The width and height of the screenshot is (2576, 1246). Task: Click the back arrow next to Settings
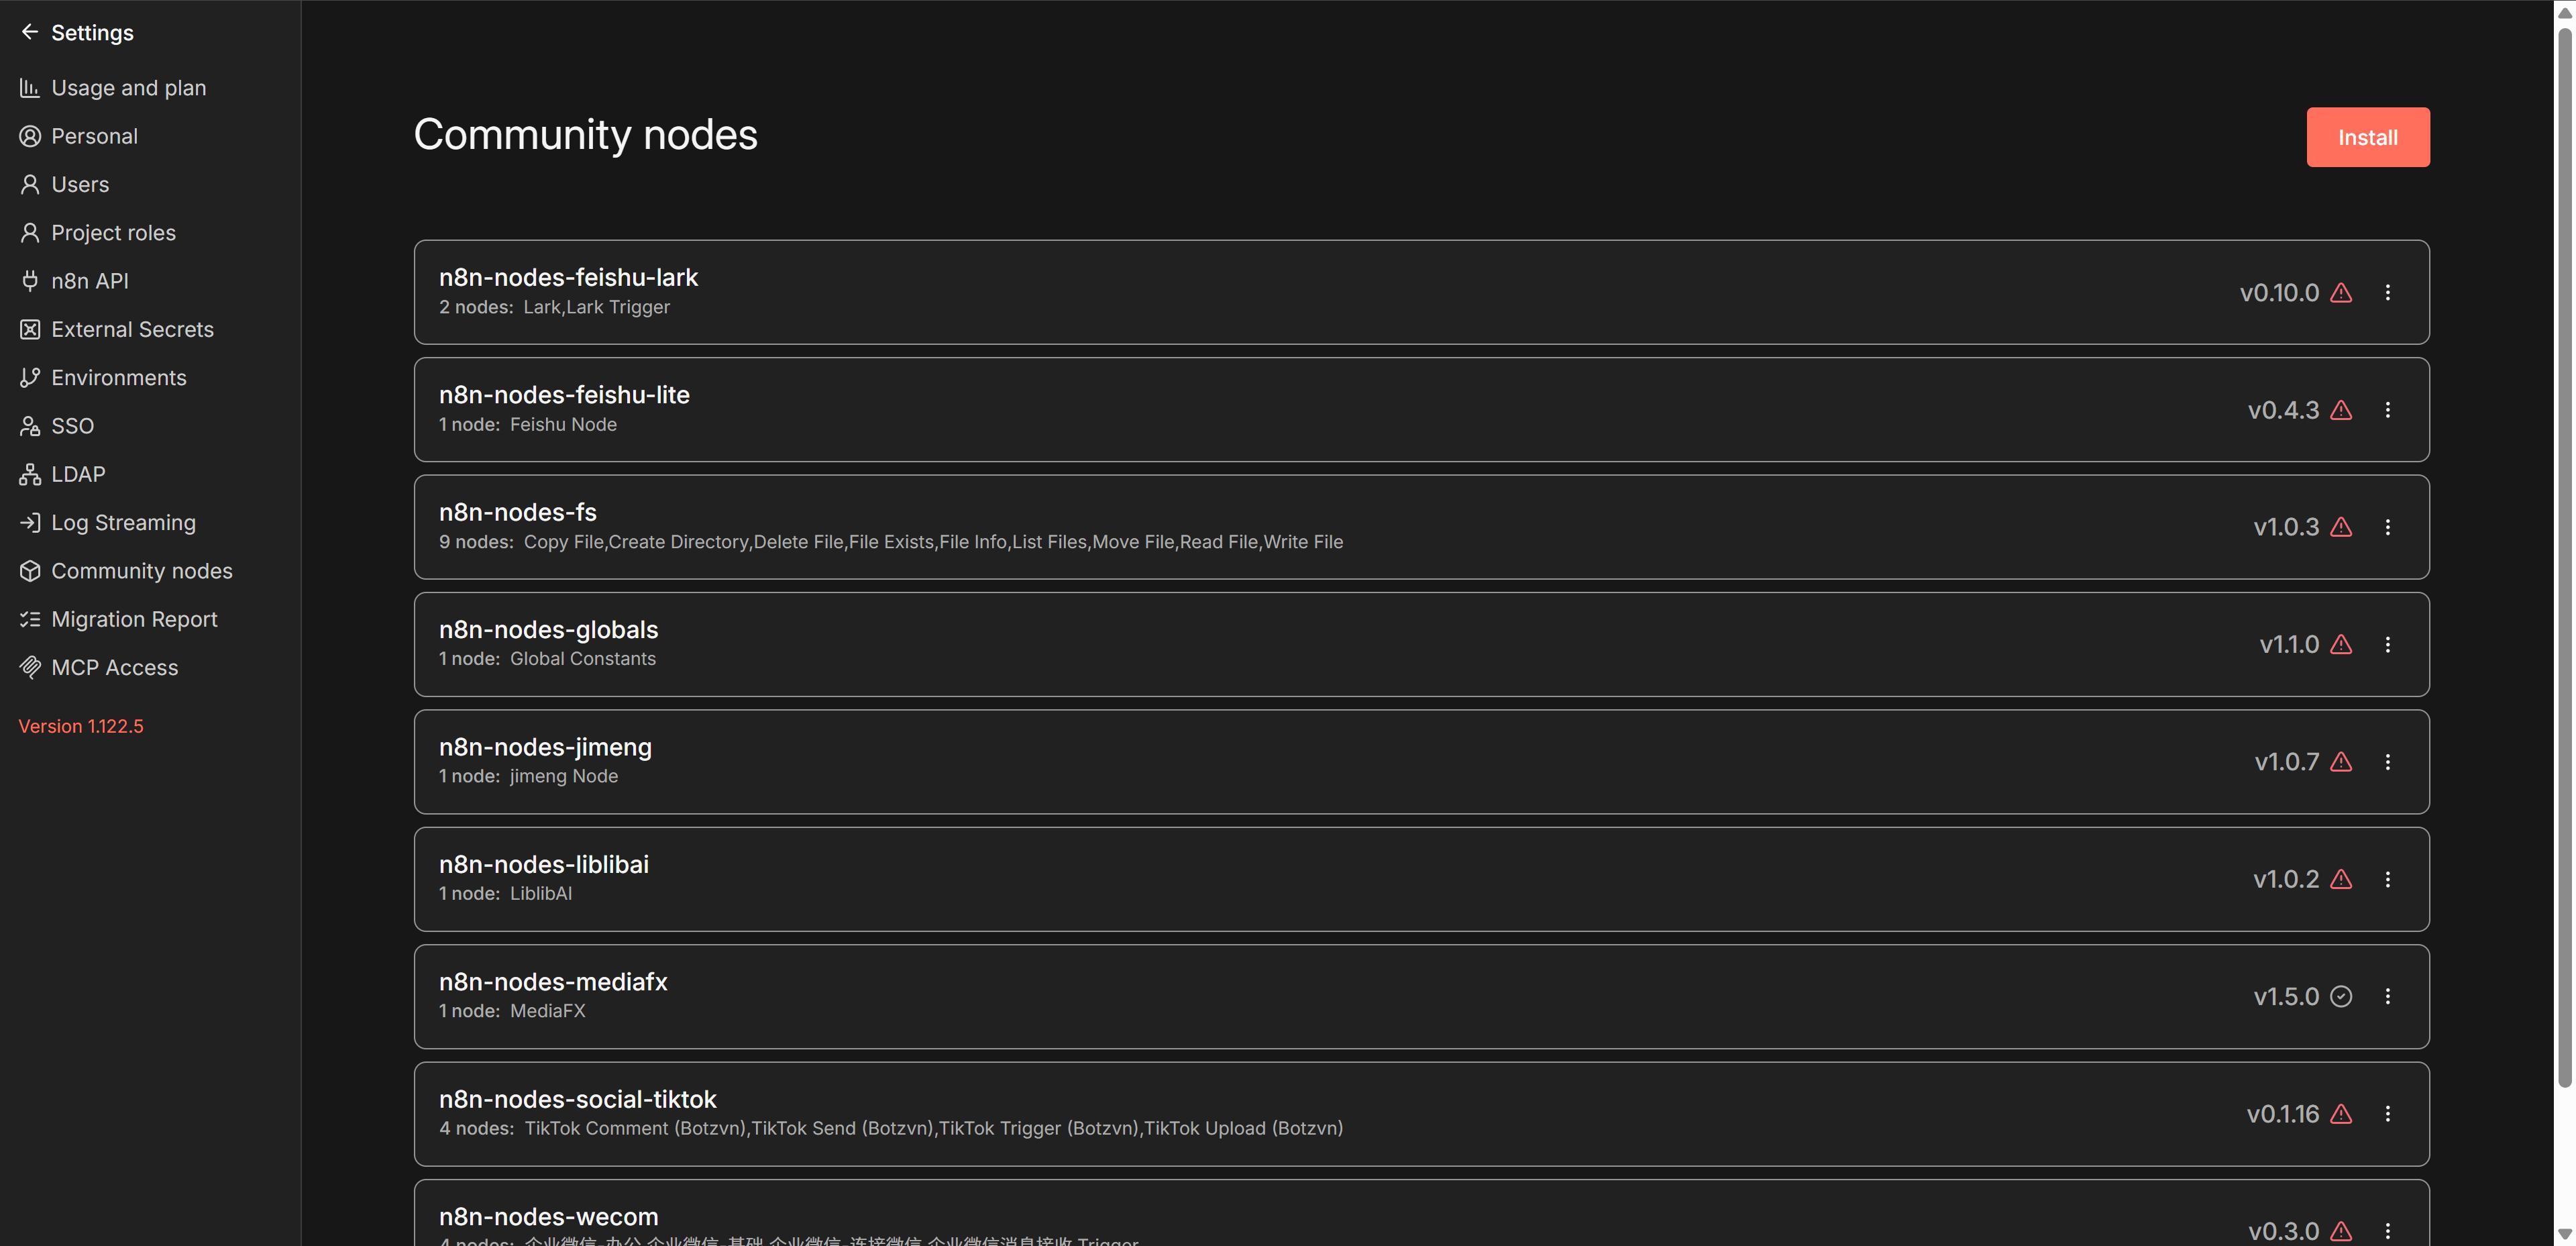[30, 32]
